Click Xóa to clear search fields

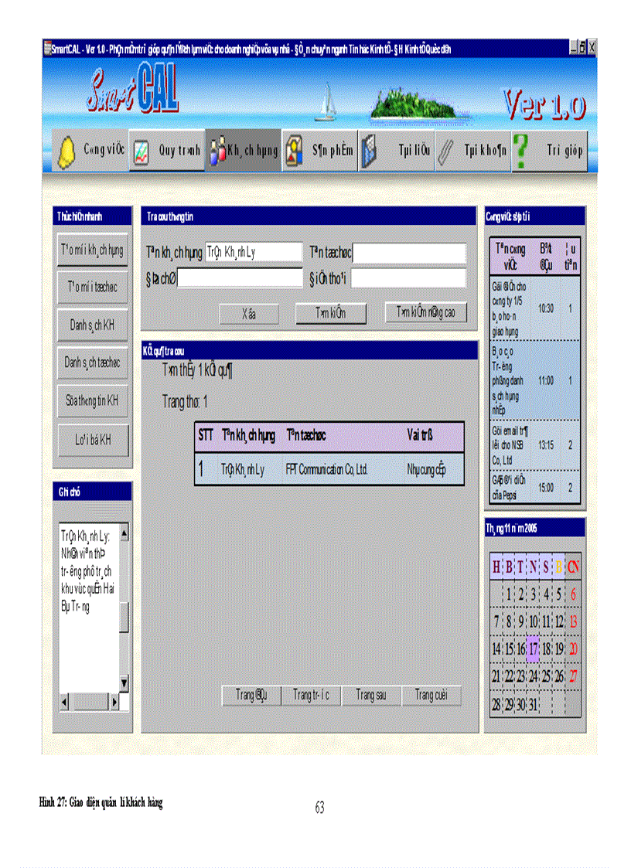coord(251,314)
